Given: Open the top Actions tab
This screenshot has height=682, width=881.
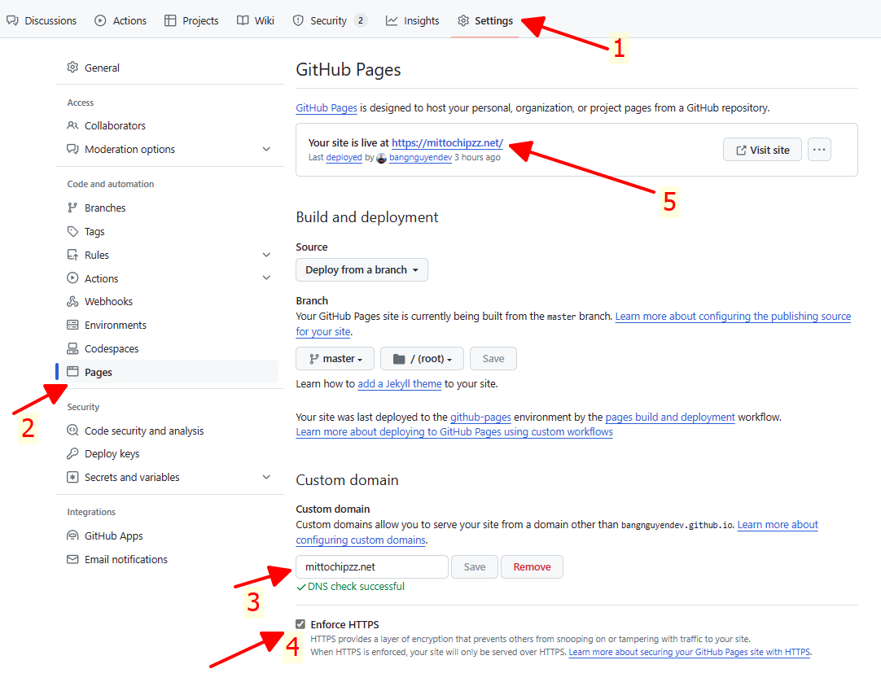Looking at the screenshot, I should (x=121, y=21).
